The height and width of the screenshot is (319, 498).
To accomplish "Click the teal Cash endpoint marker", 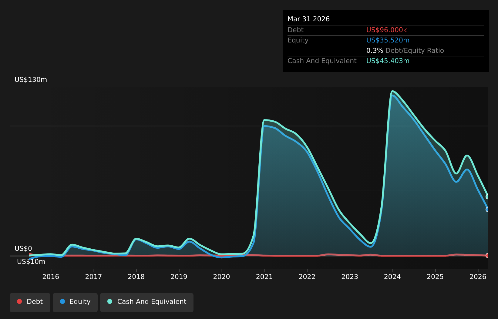I will [x=488, y=196].
